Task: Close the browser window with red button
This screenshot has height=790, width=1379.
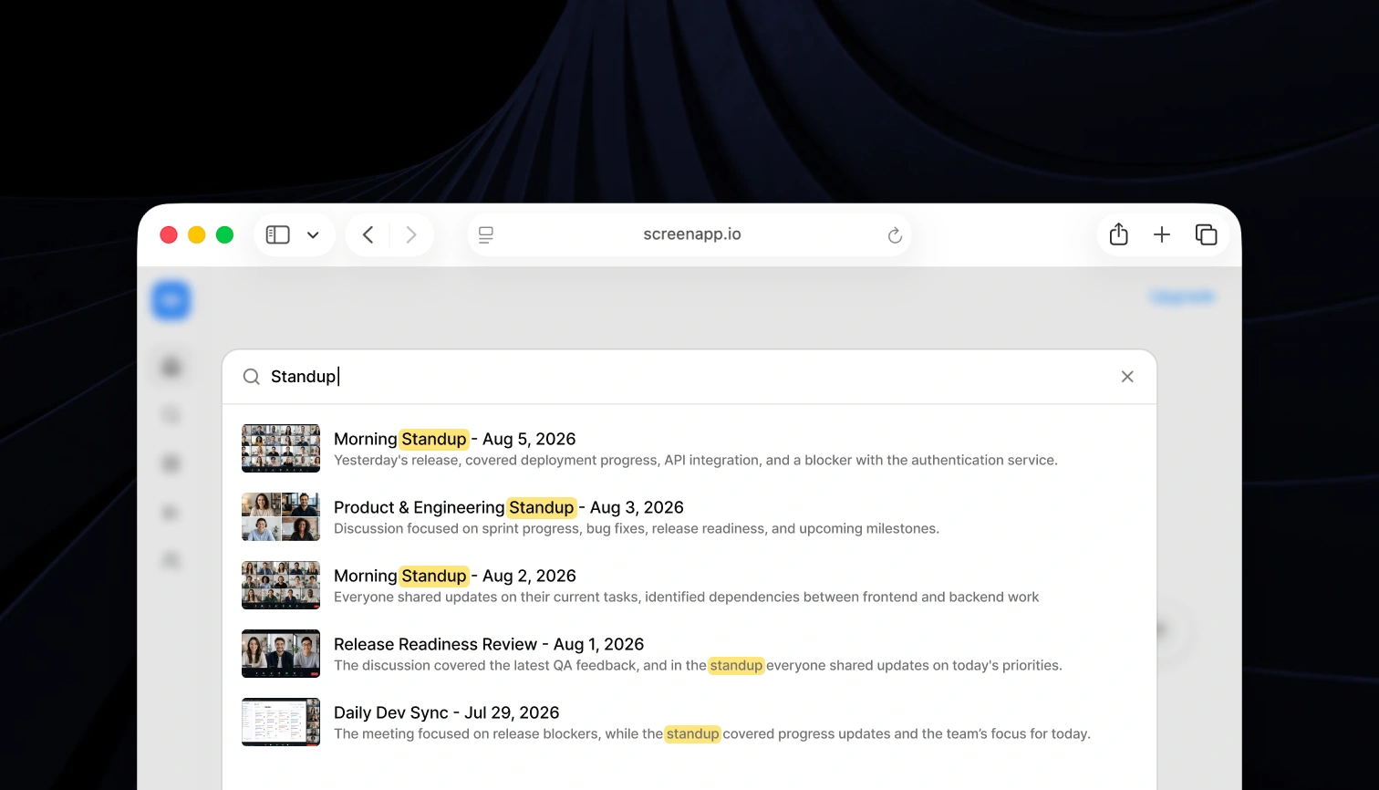Action: [169, 235]
